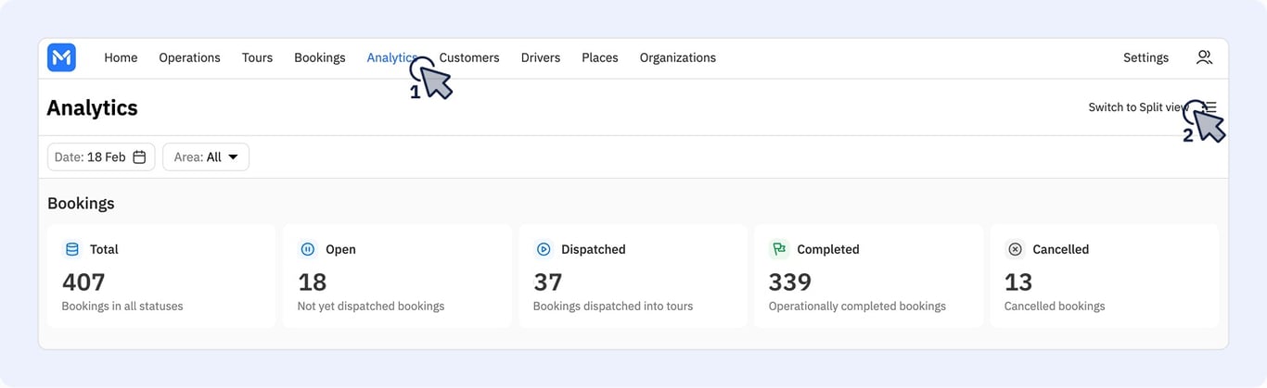The height and width of the screenshot is (388, 1267).
Task: Click the Dispatched count 37
Action: click(548, 282)
